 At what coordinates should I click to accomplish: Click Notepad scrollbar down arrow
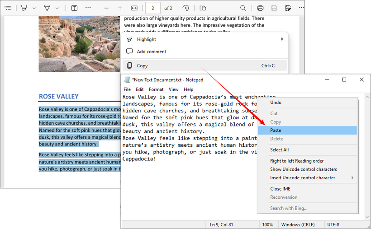[367, 217]
